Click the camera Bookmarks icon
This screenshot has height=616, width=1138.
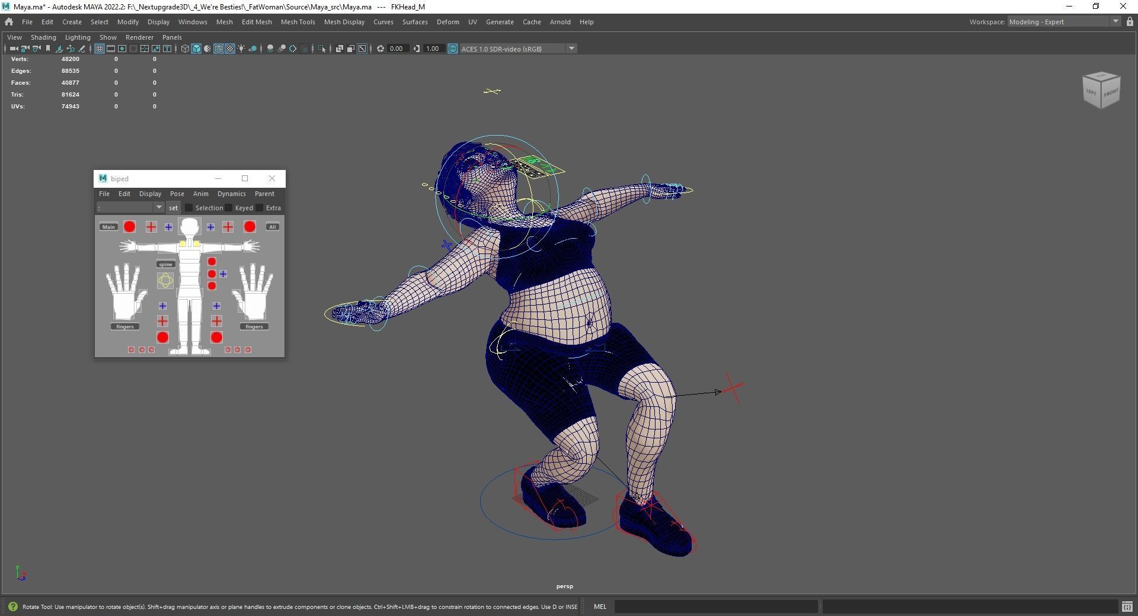tap(48, 49)
